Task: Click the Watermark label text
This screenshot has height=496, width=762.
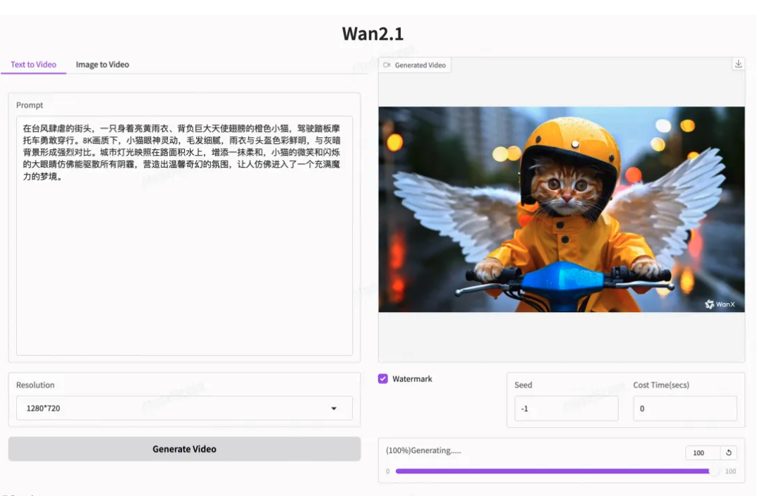Action: [412, 378]
